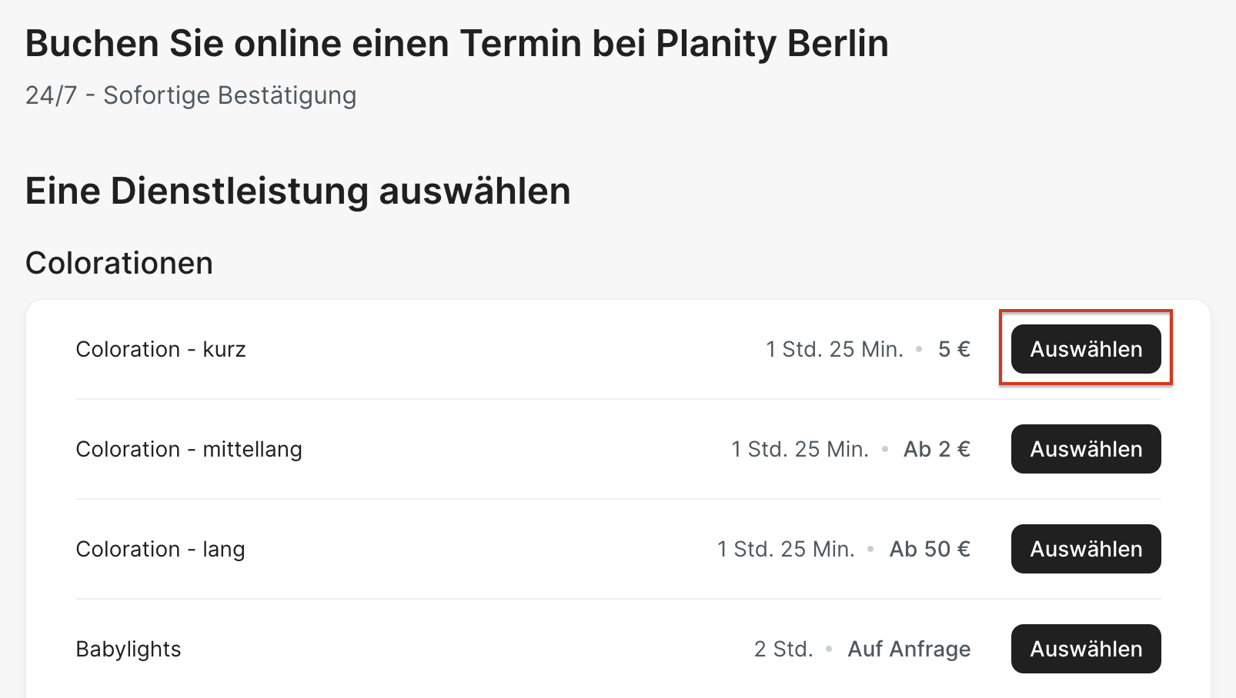Click the Planity Berlin booking title

click(456, 43)
